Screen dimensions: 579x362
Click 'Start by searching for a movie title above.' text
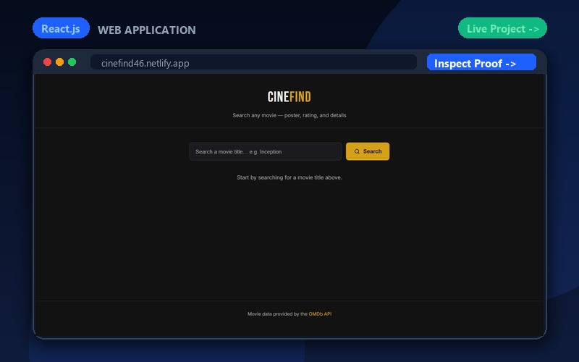tap(289, 177)
